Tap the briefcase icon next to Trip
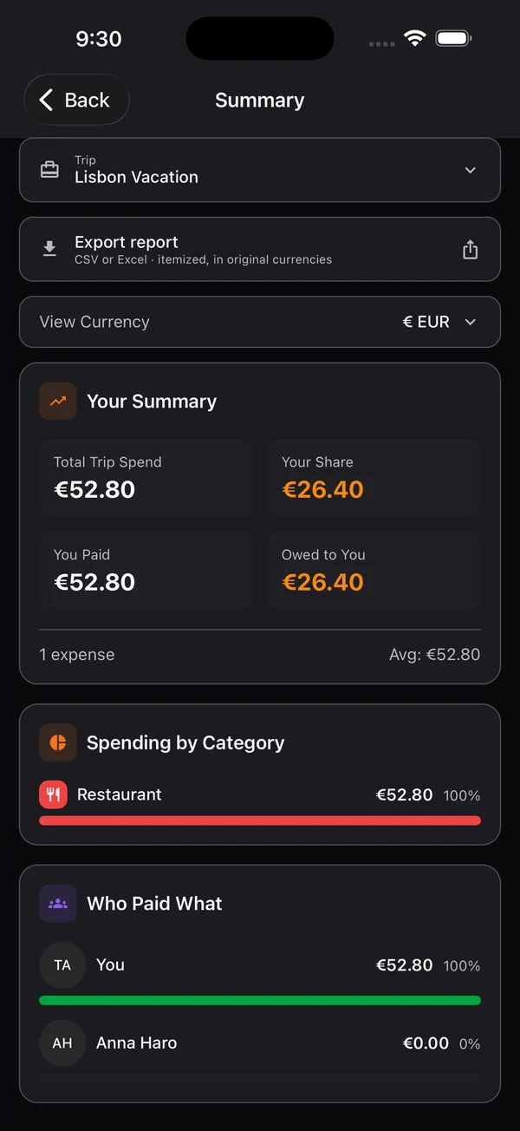 (x=50, y=170)
